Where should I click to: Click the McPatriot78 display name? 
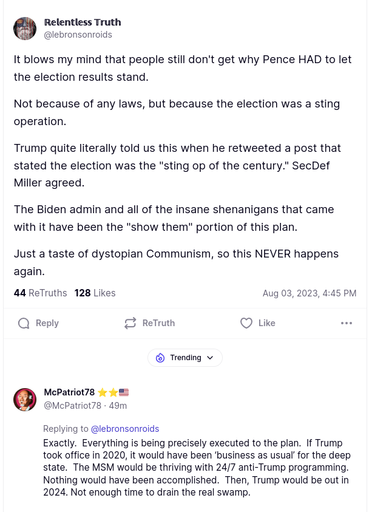(x=69, y=392)
